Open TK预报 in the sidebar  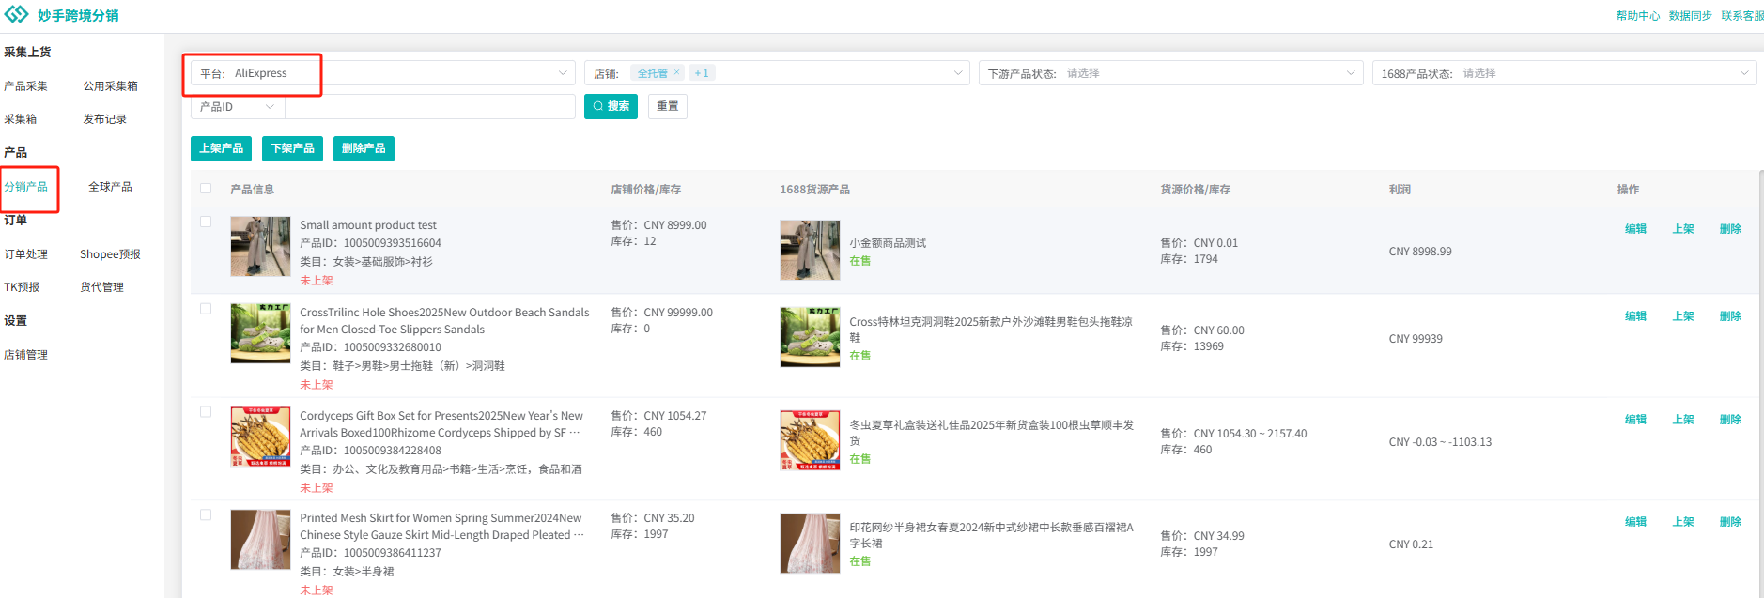(x=22, y=287)
